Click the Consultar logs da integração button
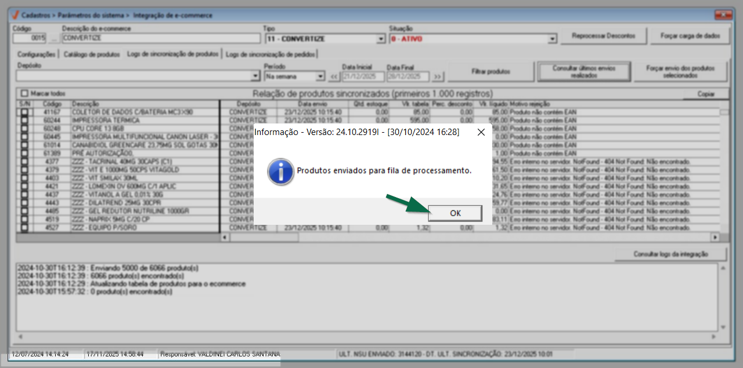This screenshot has width=743, height=368. point(670,254)
